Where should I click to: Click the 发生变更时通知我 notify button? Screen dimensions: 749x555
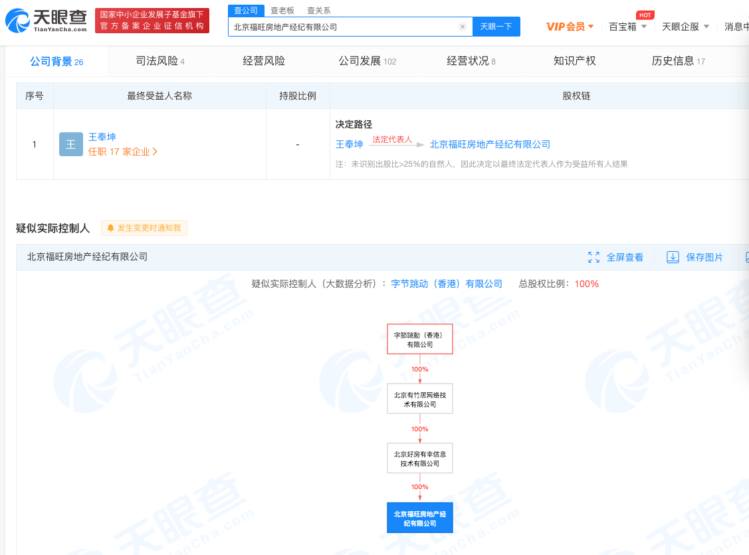point(144,228)
